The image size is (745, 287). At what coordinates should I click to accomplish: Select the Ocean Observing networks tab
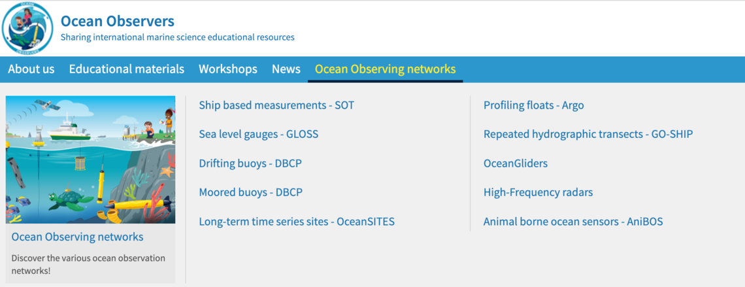pos(386,69)
